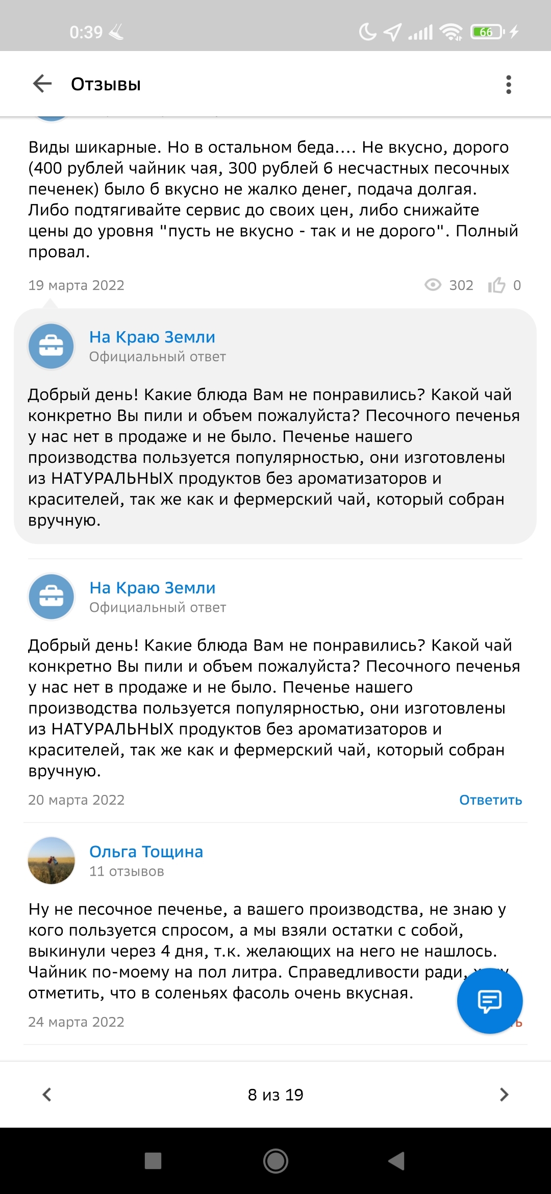Go to previous review page
The width and height of the screenshot is (551, 1194).
click(x=47, y=1094)
